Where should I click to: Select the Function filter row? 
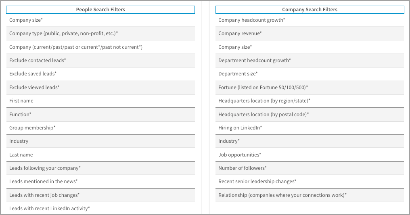point(20,115)
